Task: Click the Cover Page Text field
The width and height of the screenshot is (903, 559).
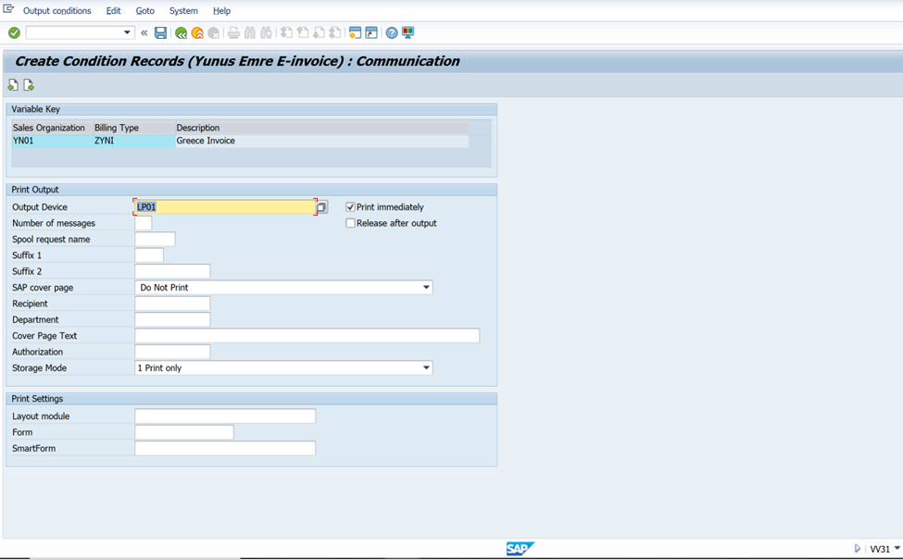Action: point(307,336)
